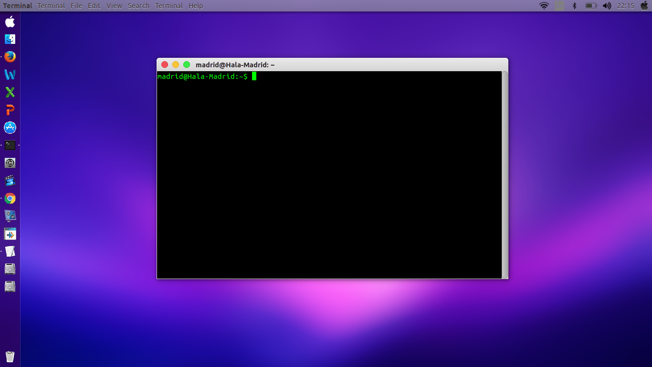Launch Microsoft Word from the dock
652x367 pixels.
(10, 74)
